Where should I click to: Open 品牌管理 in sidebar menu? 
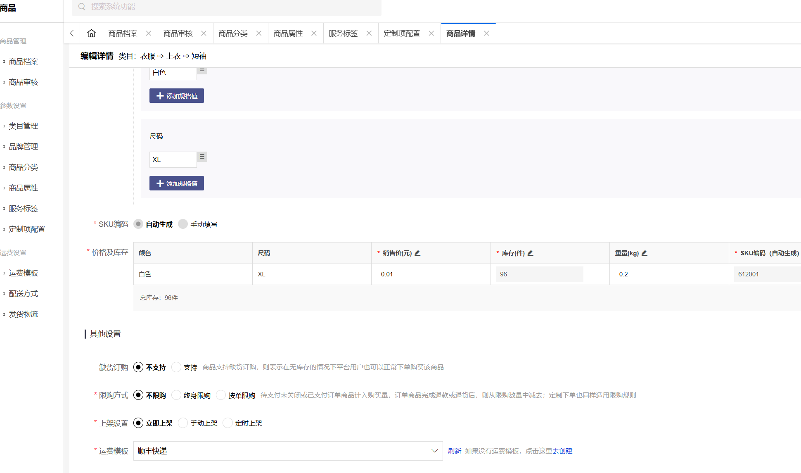tap(23, 147)
